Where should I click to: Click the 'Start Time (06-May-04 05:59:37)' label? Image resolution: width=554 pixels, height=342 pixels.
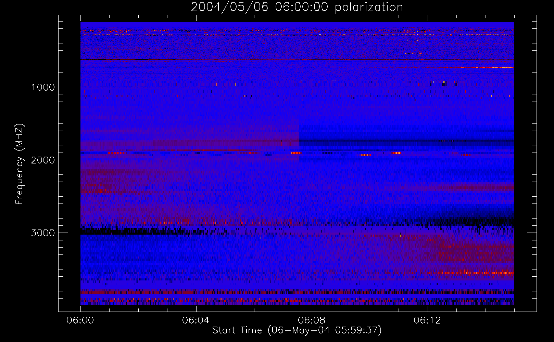point(297,330)
